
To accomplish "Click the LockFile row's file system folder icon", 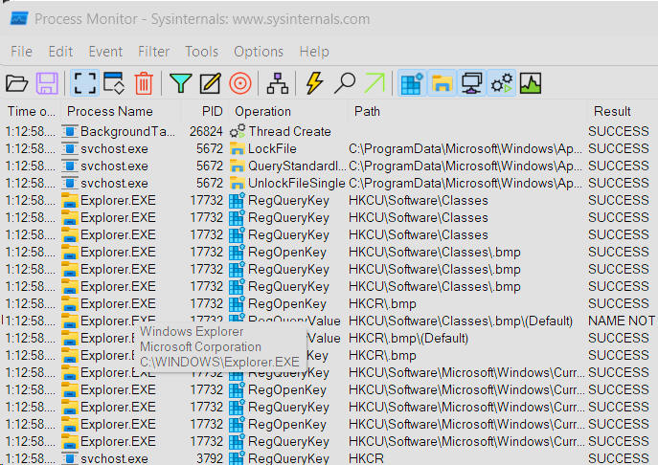I will click(x=238, y=148).
